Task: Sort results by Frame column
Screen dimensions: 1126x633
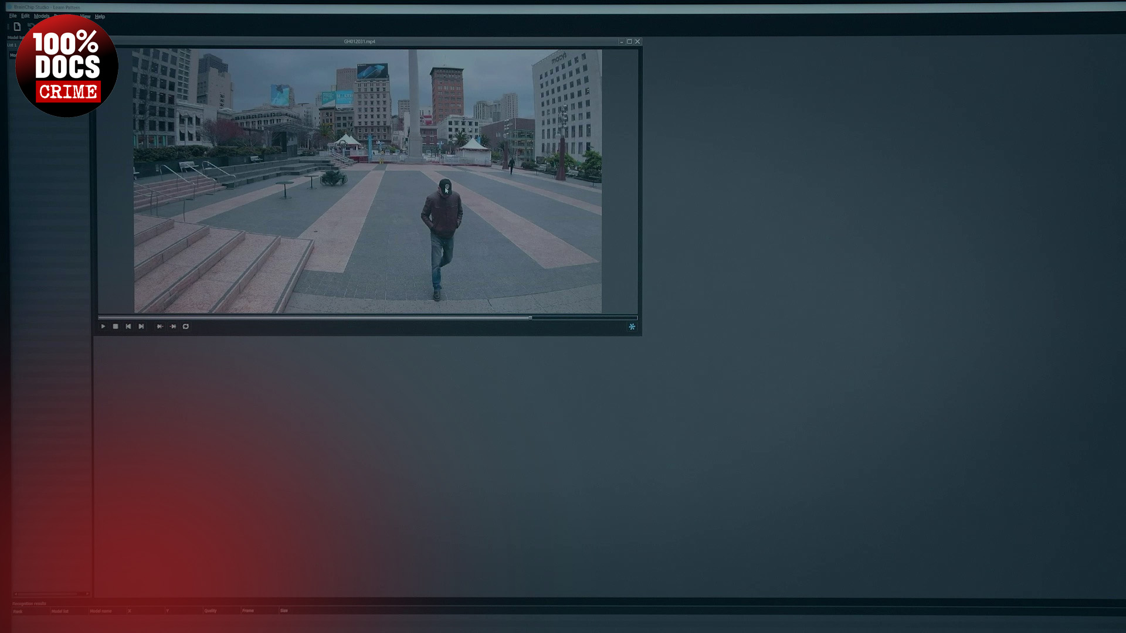Action: [x=248, y=611]
